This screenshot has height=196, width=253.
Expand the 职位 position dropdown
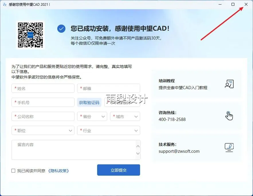click(x=43, y=130)
